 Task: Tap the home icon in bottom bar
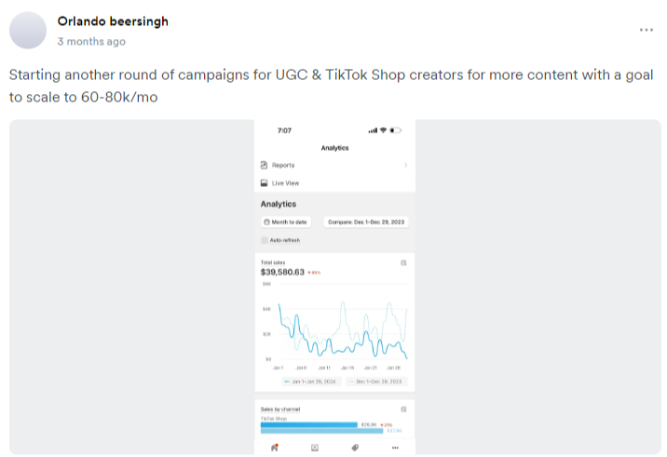click(x=274, y=448)
